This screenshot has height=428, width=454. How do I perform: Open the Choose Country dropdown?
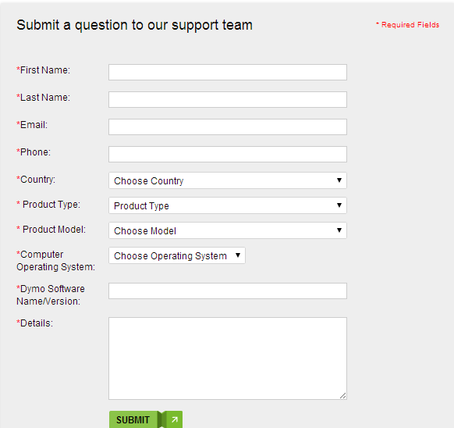tap(228, 180)
